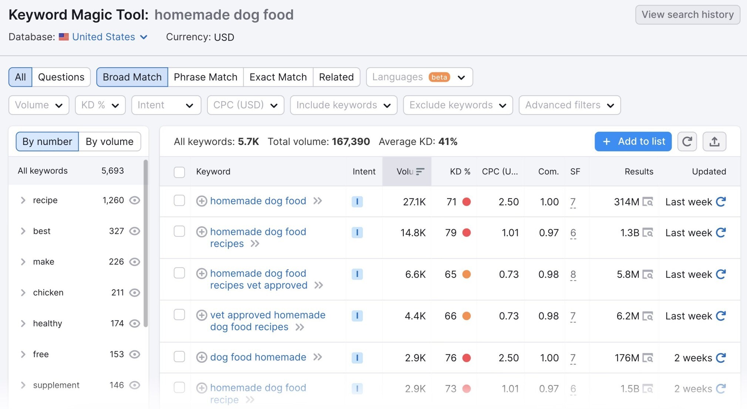Click the refresh icon for homemade dog food
This screenshot has width=747, height=409.
pyautogui.click(x=721, y=200)
